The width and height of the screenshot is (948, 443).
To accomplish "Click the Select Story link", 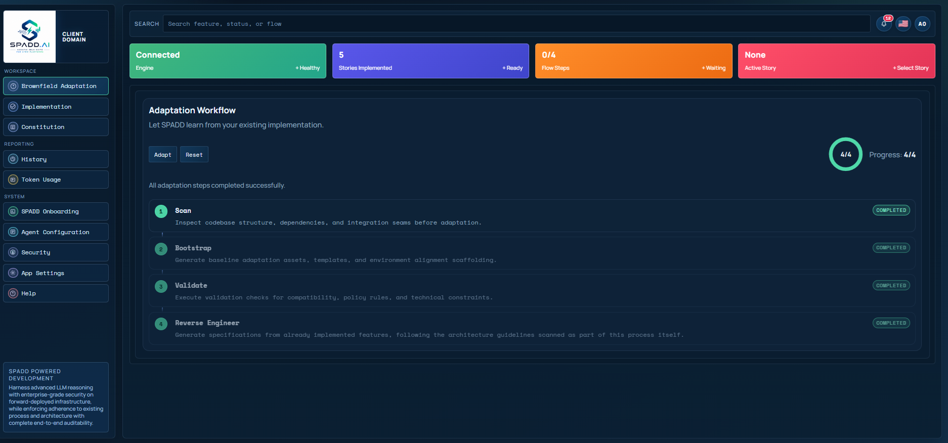I will 911,68.
